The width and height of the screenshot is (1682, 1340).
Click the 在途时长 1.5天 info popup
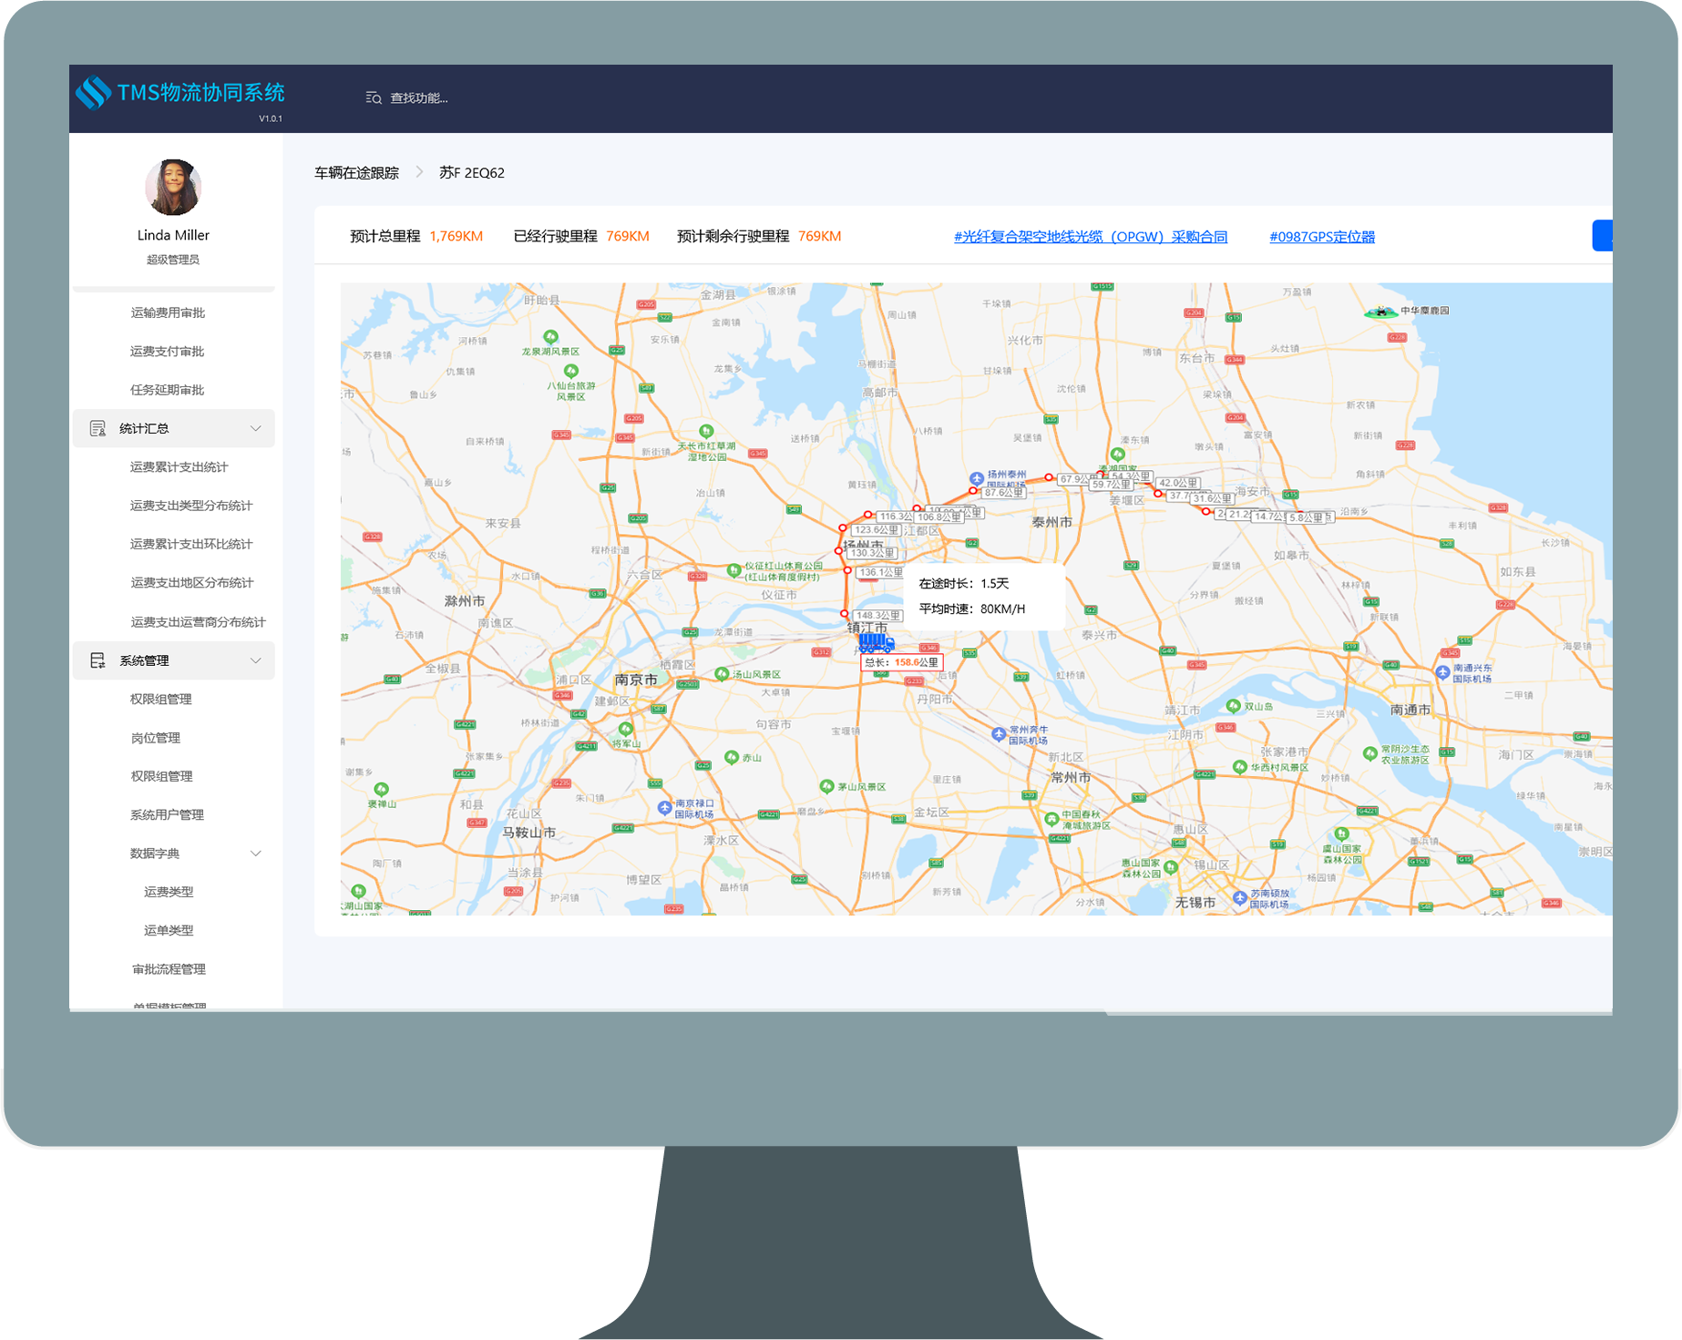[x=984, y=596]
